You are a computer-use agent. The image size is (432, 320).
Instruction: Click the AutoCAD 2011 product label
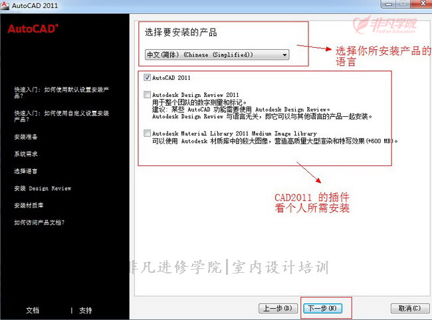click(171, 78)
